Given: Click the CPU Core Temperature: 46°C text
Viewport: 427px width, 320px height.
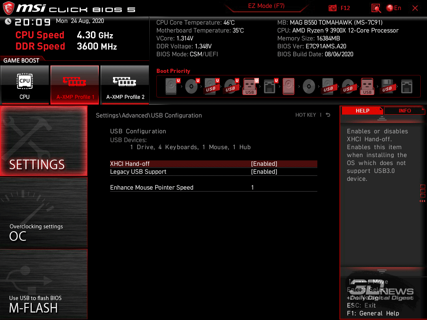Looking at the screenshot, I should click(196, 22).
